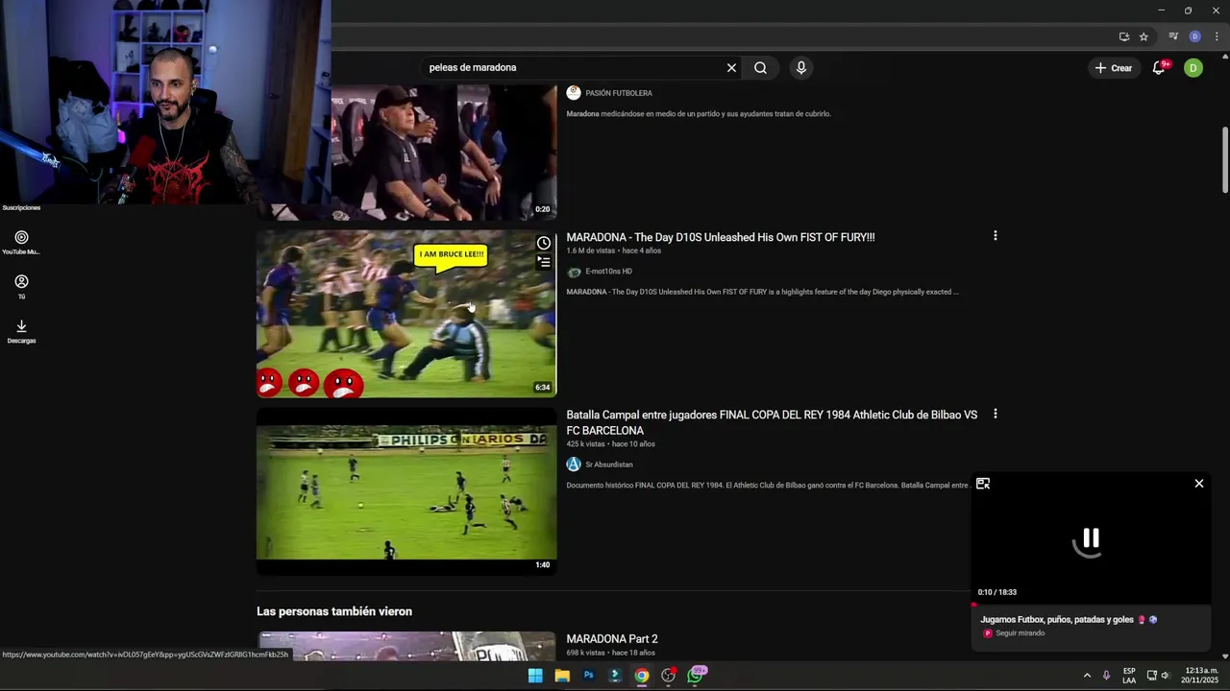Open the Tú sidebar item
This screenshot has width=1230, height=691.
(21, 286)
